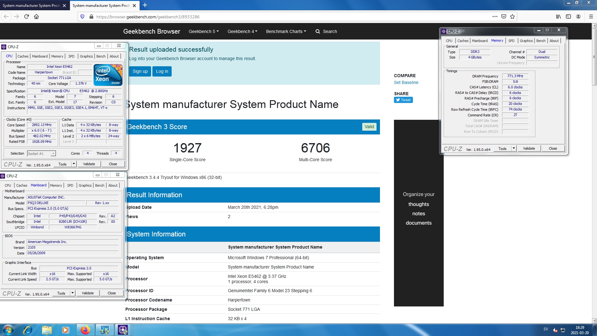Launch Internet Explorer from taskbar
The height and width of the screenshot is (336, 597).
28,330
